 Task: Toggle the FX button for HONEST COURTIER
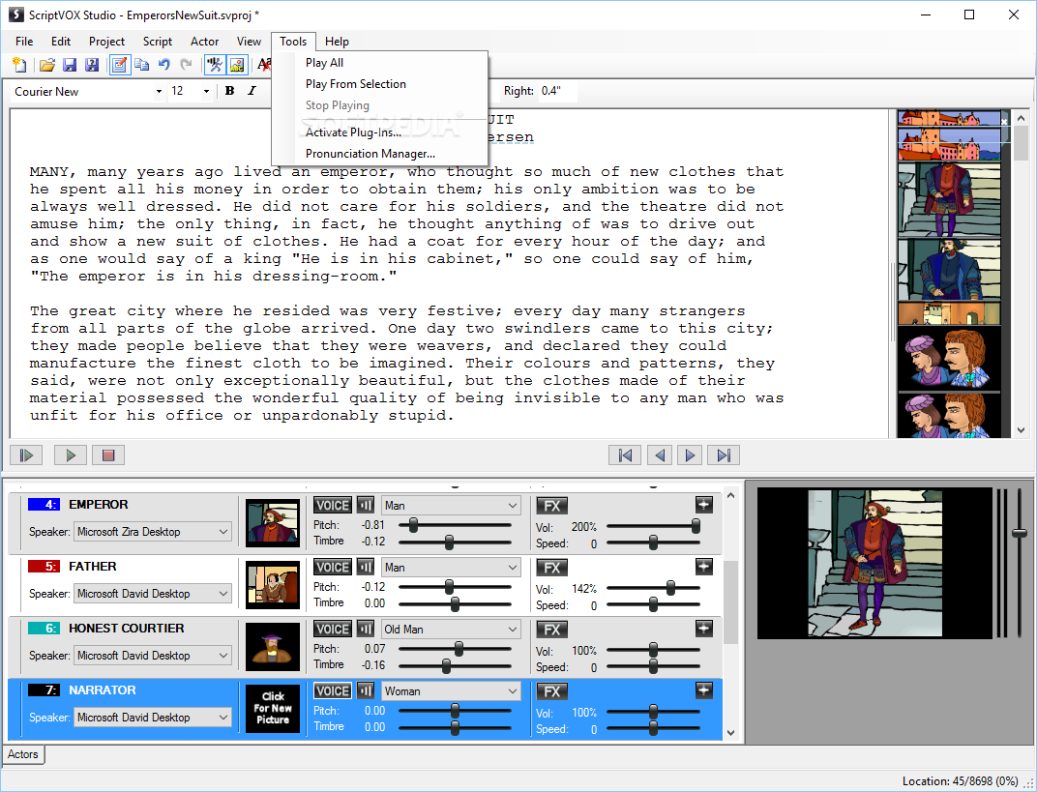pyautogui.click(x=552, y=630)
